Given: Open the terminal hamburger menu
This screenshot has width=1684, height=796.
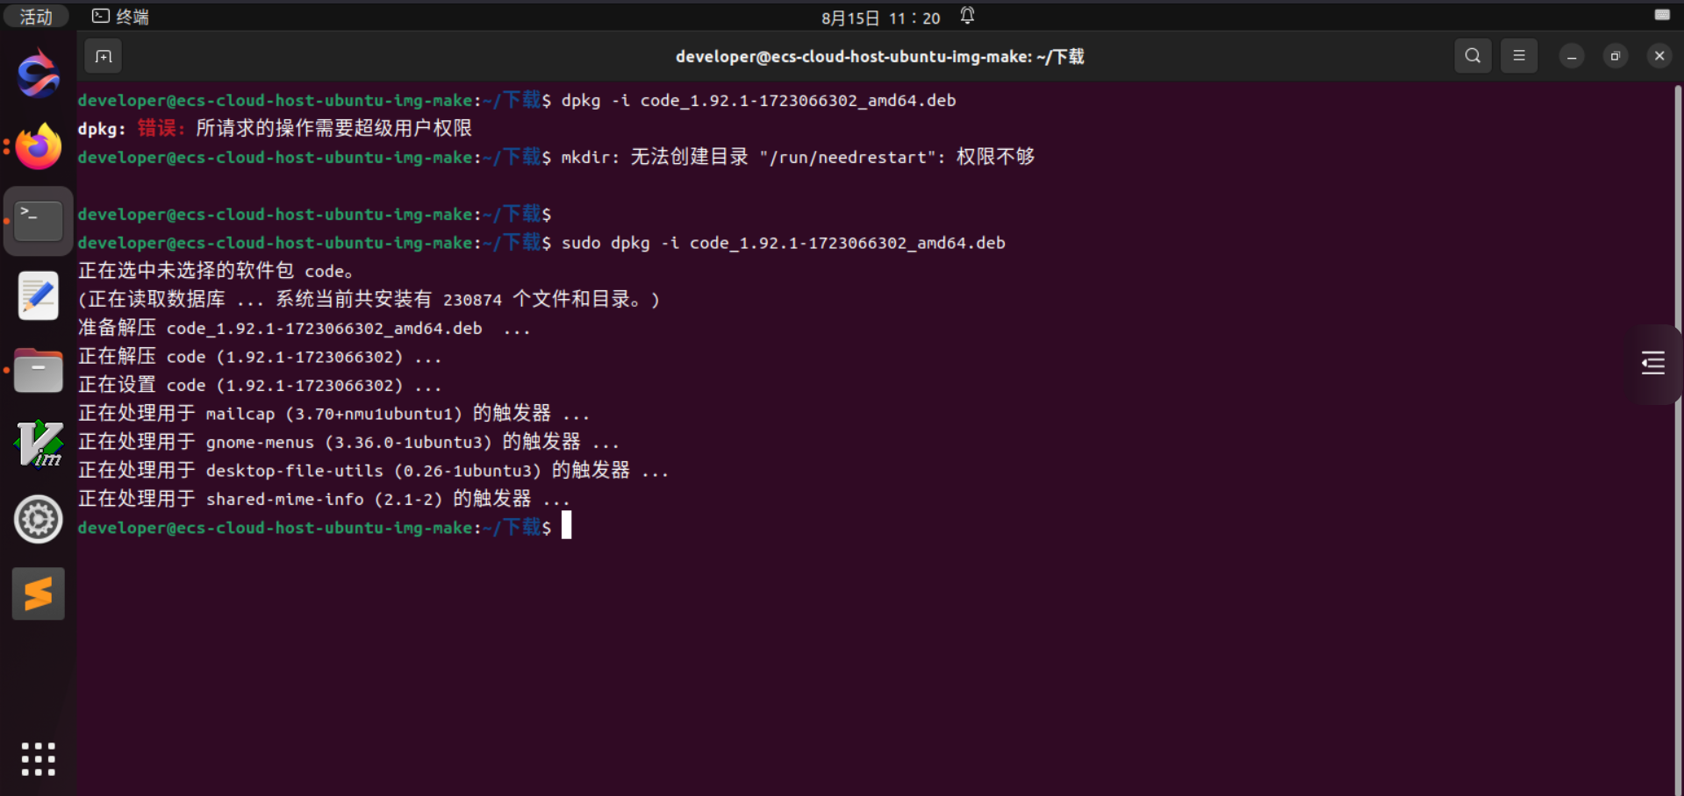Looking at the screenshot, I should [x=1519, y=55].
